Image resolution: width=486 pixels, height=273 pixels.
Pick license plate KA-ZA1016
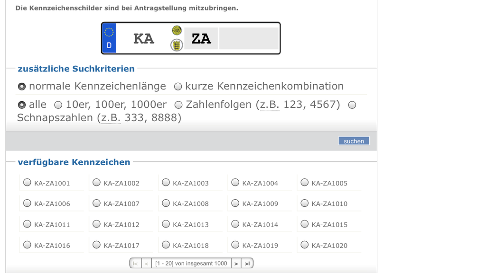[28, 245]
